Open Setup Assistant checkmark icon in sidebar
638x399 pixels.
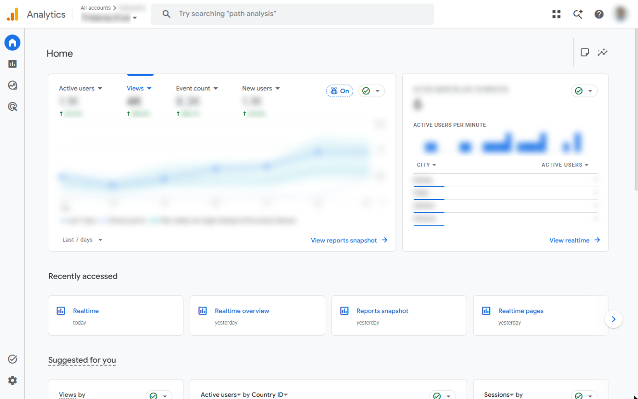tap(12, 359)
